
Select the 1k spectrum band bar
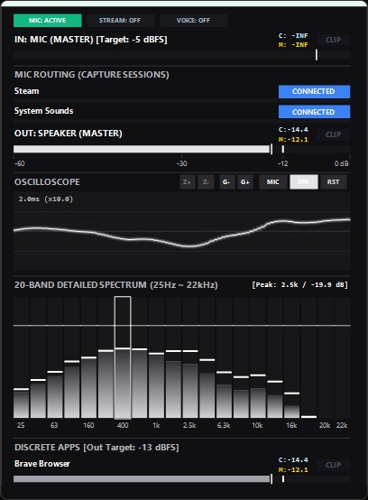click(x=156, y=357)
